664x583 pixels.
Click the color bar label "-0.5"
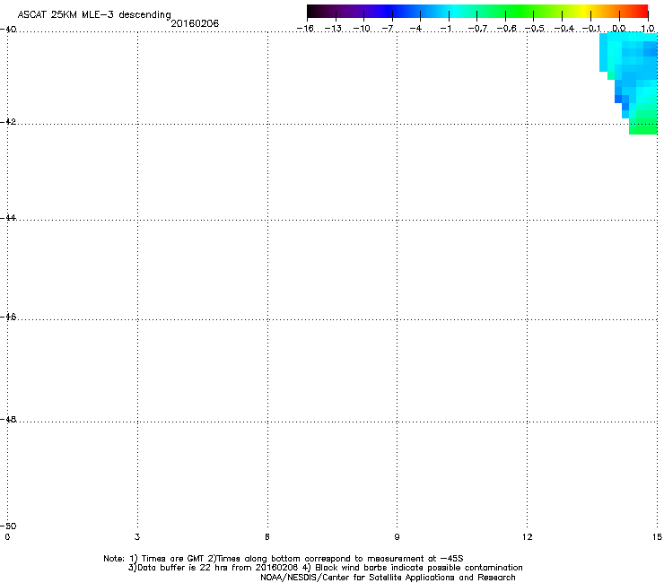[x=535, y=29]
